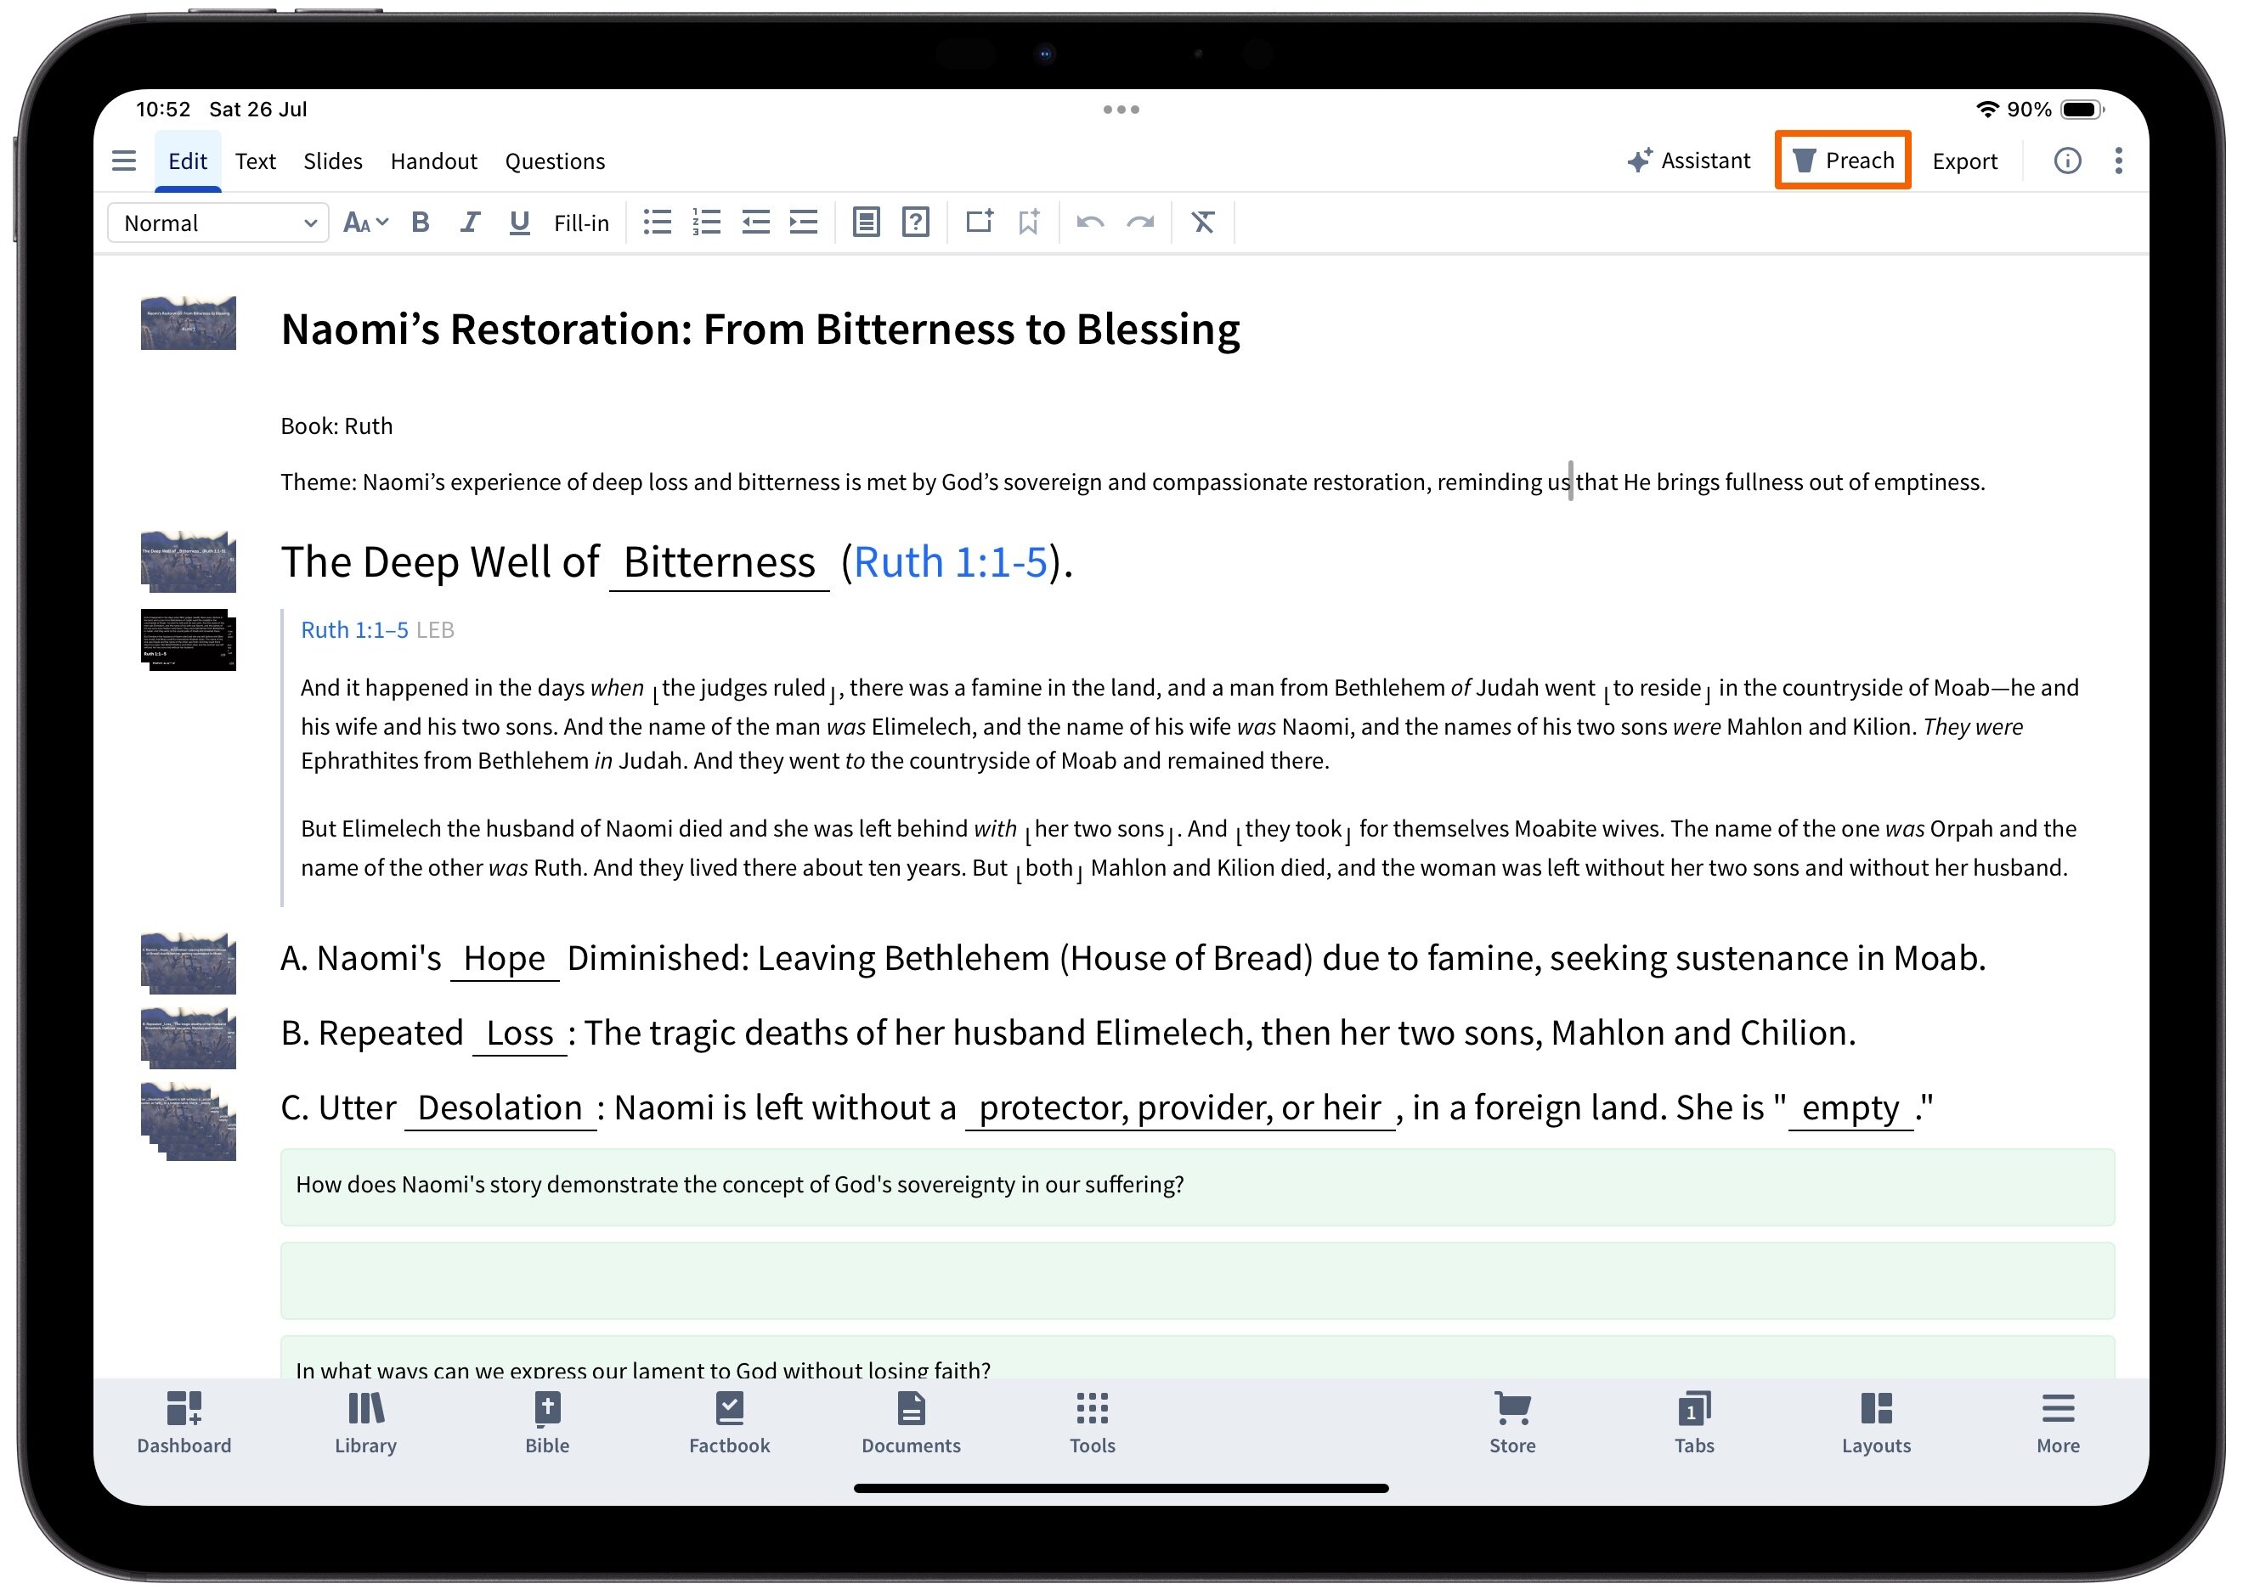The height and width of the screenshot is (1595, 2243).
Task: Start Preach mode
Action: pos(1842,160)
